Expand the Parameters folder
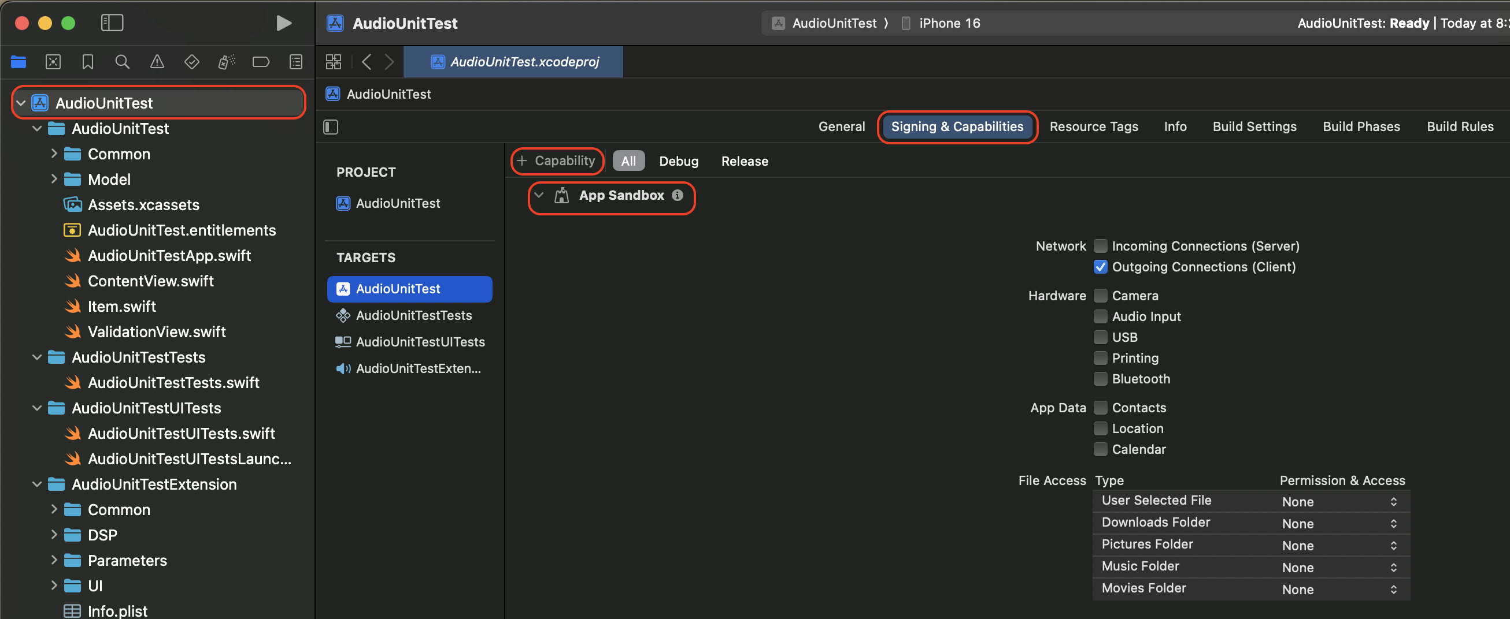 click(x=54, y=560)
